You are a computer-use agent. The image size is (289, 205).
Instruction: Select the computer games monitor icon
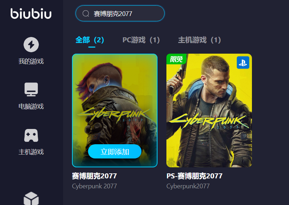(x=31, y=90)
